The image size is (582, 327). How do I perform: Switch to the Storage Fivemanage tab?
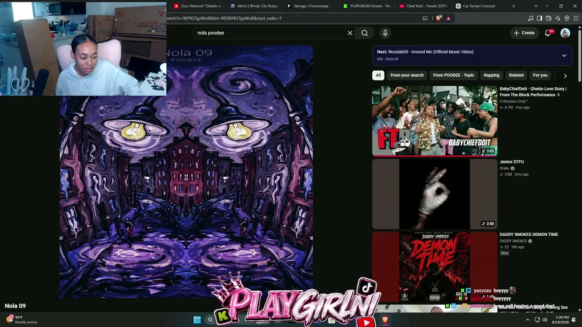tap(311, 6)
